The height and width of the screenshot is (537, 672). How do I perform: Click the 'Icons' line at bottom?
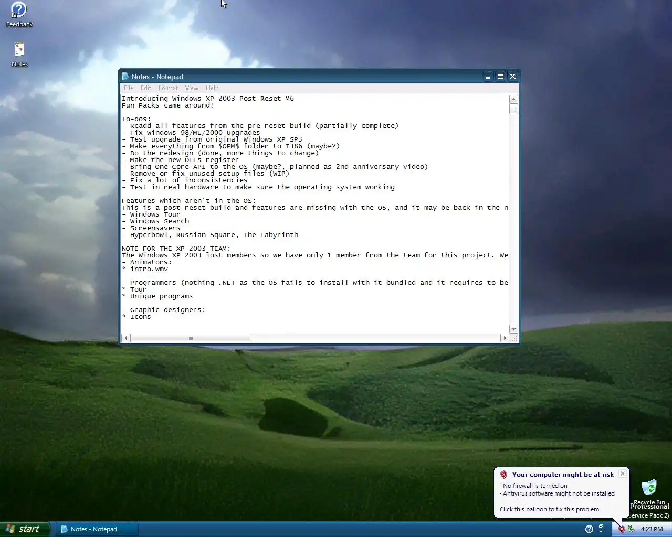tap(136, 317)
